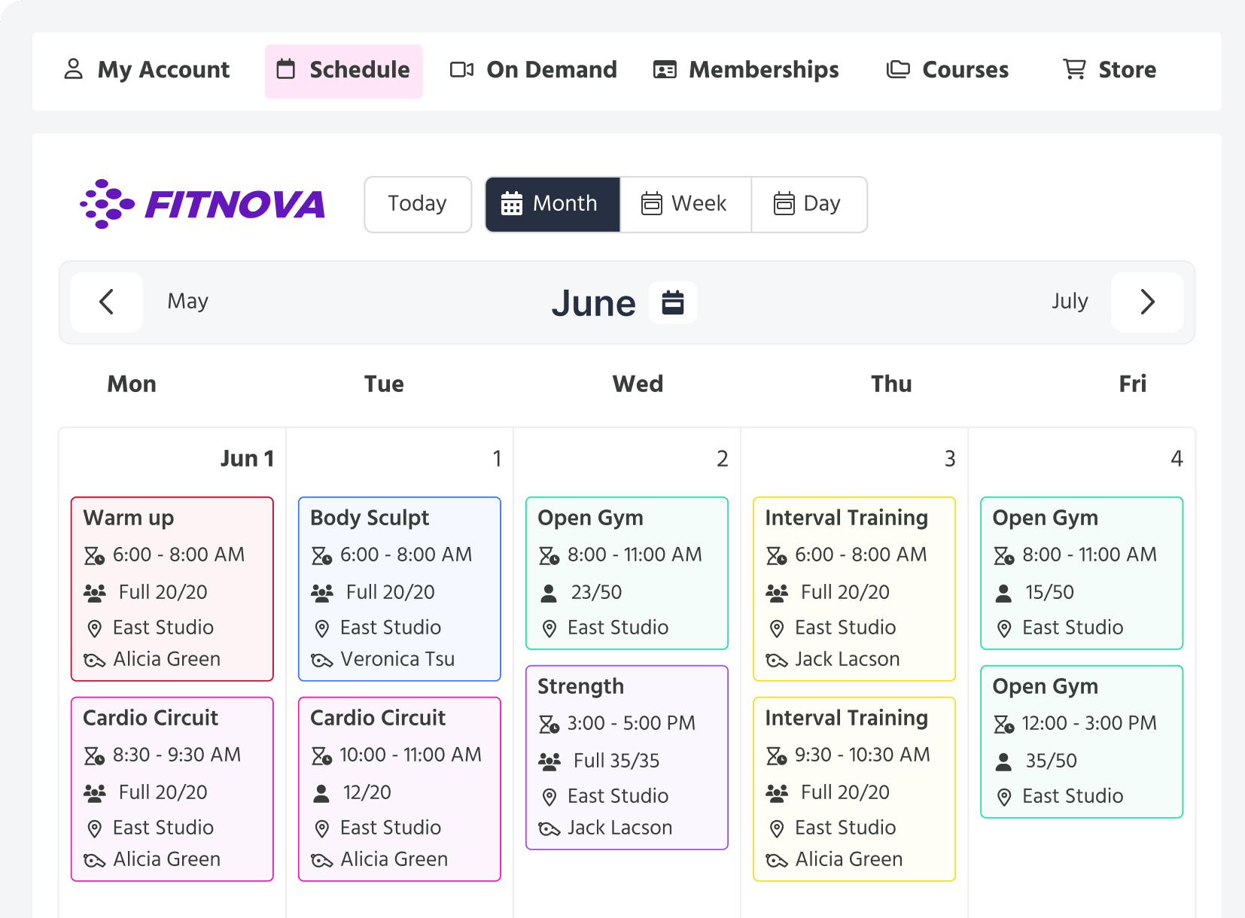Viewport: 1245px width, 918px height.
Task: Click the Day view calendar icon
Action: tap(784, 203)
